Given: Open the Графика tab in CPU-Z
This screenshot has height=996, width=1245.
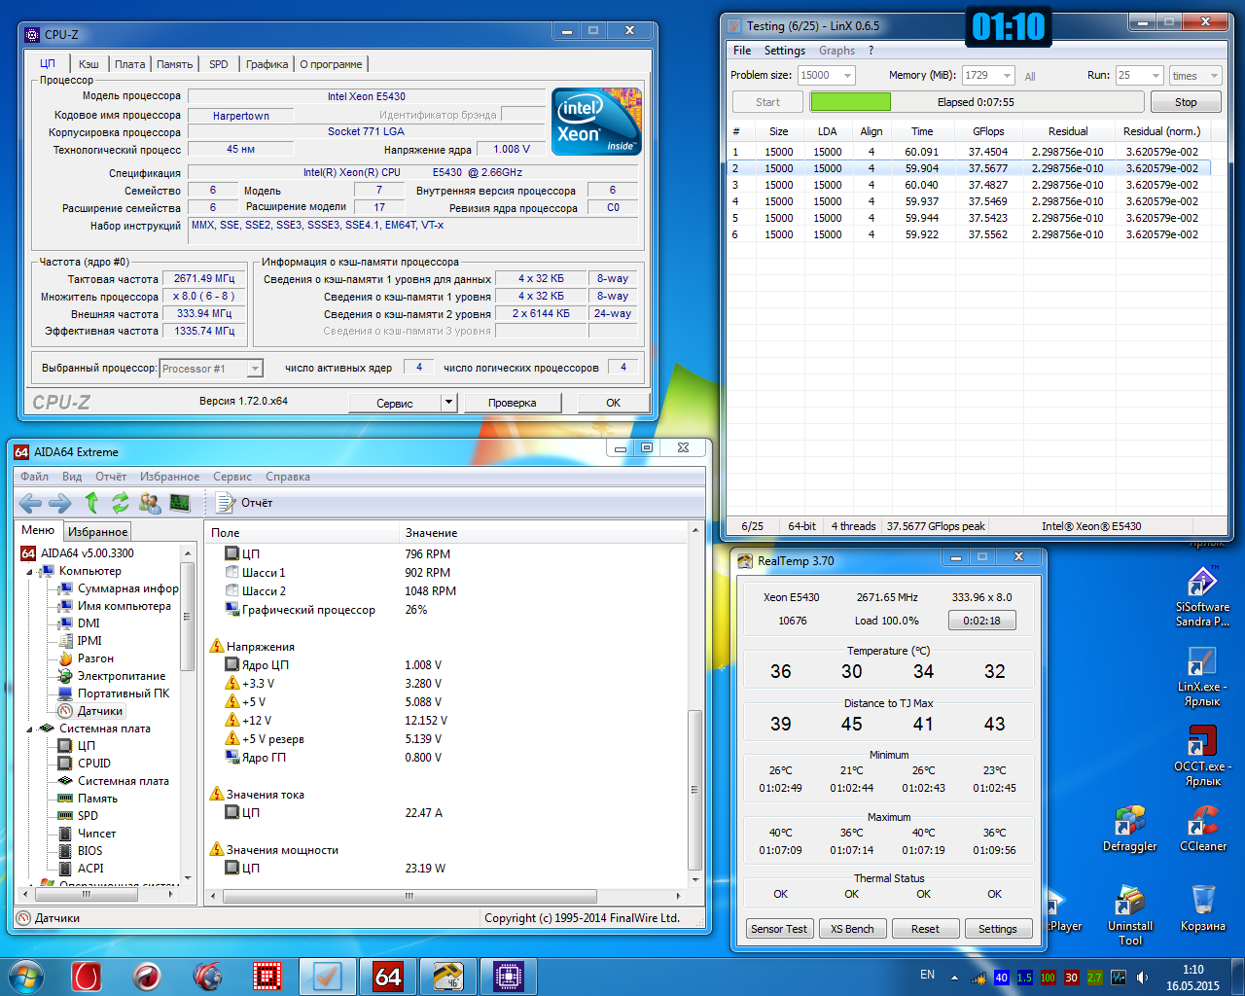Looking at the screenshot, I should 267,64.
